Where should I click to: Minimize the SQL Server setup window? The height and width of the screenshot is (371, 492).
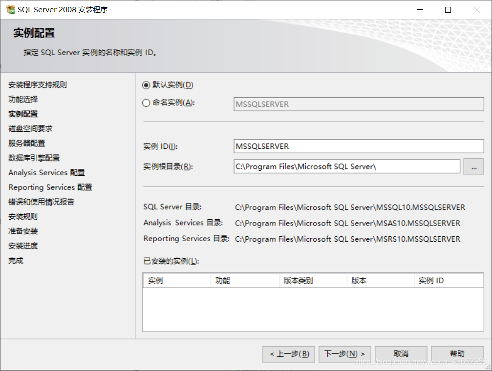[420, 10]
